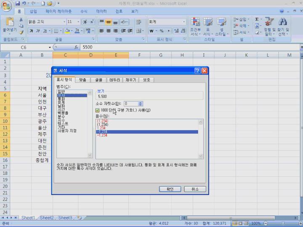The height and width of the screenshot is (227, 303).
Task: Undo the last action in quick access toolbar
Action: coord(24,3)
